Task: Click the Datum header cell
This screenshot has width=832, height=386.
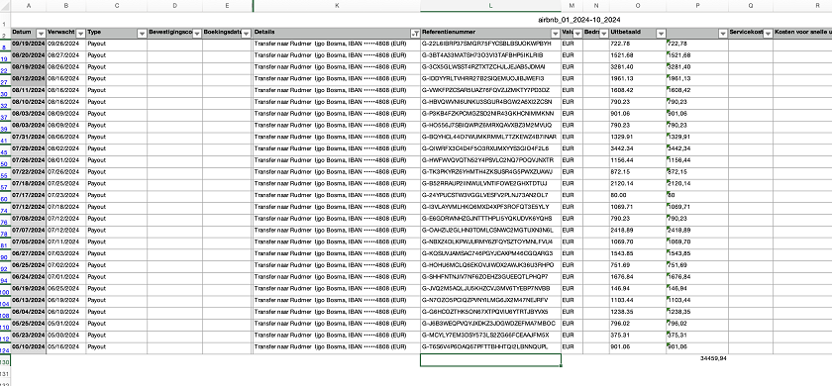Action: pos(28,33)
